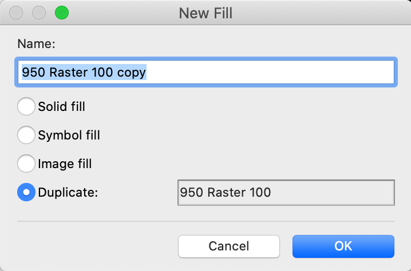This screenshot has width=411, height=271.
Task: Click empty space after name field text
Action: (270, 72)
